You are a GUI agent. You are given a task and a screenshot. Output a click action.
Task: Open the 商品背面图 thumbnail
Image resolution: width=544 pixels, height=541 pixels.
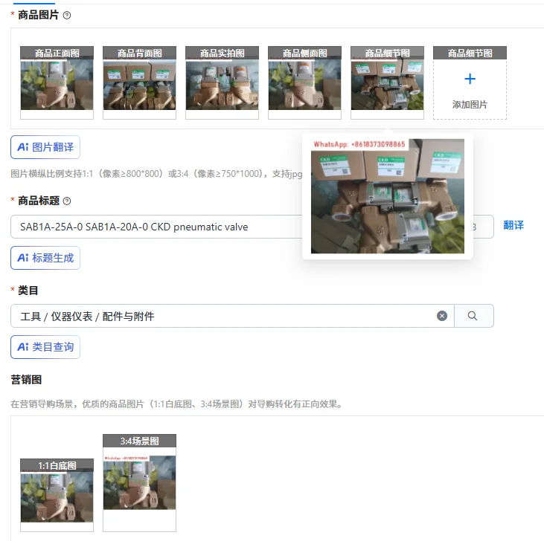(139, 82)
